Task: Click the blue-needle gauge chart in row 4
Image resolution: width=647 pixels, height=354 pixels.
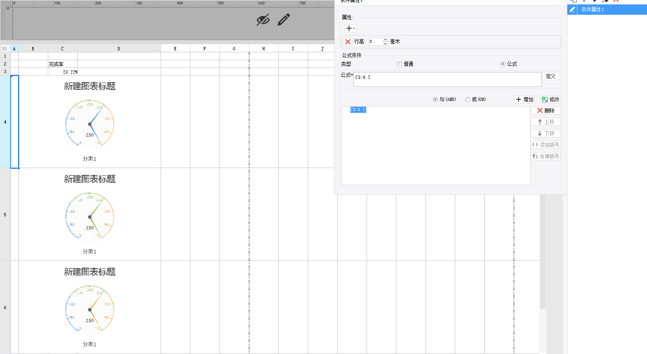Action: tap(90, 124)
